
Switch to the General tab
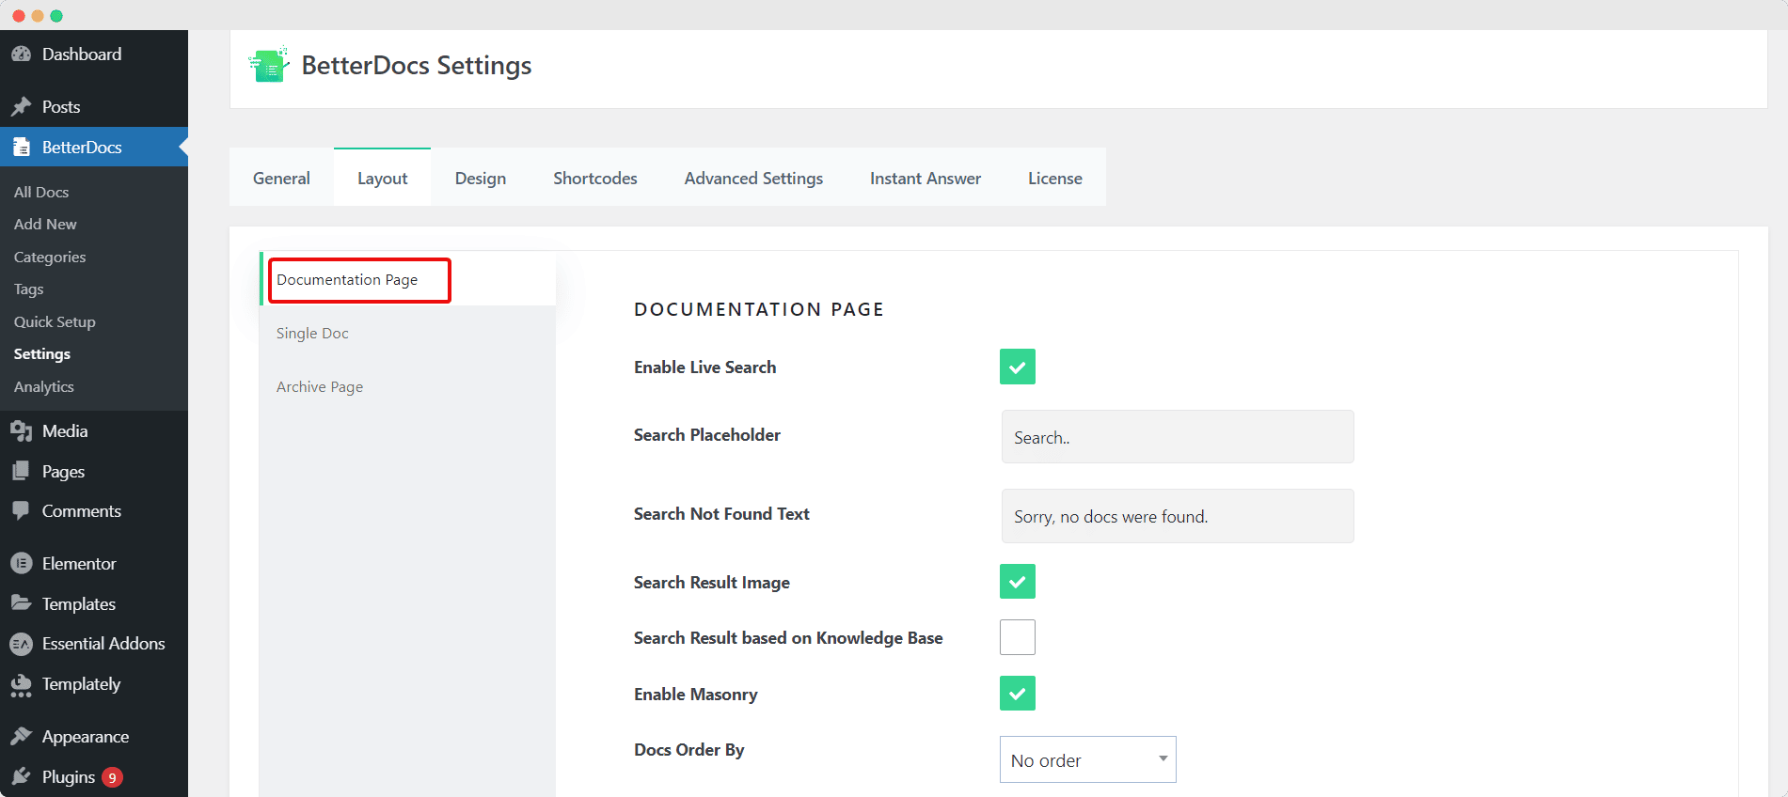pos(281,178)
